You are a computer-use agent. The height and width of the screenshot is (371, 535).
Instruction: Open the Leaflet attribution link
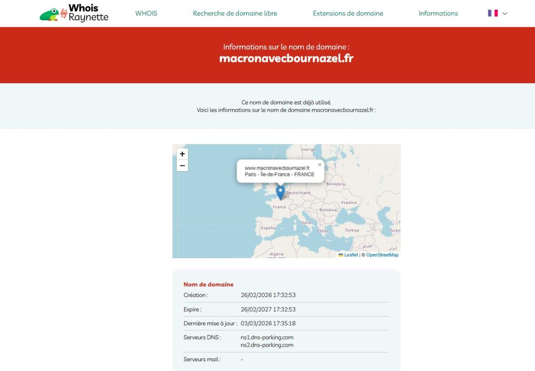[351, 255]
